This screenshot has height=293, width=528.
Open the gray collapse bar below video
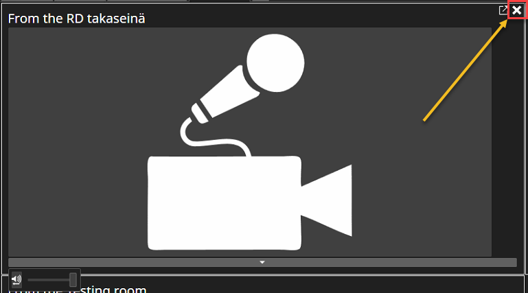[x=262, y=262]
